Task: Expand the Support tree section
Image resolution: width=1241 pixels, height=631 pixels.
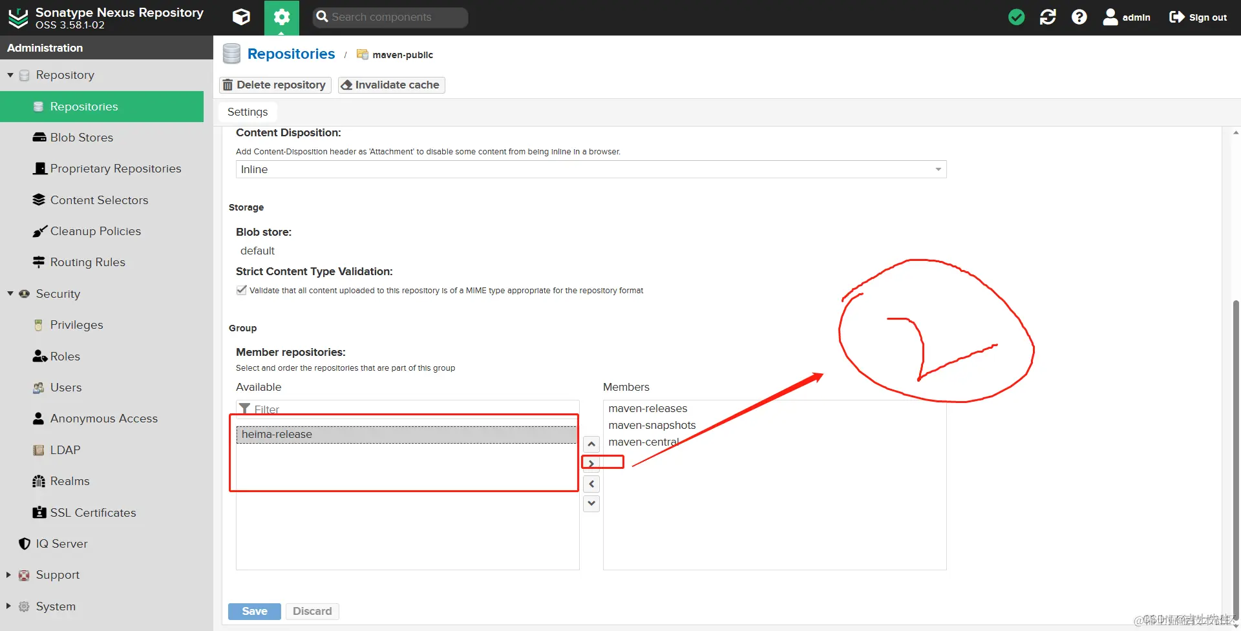Action: tap(8, 575)
